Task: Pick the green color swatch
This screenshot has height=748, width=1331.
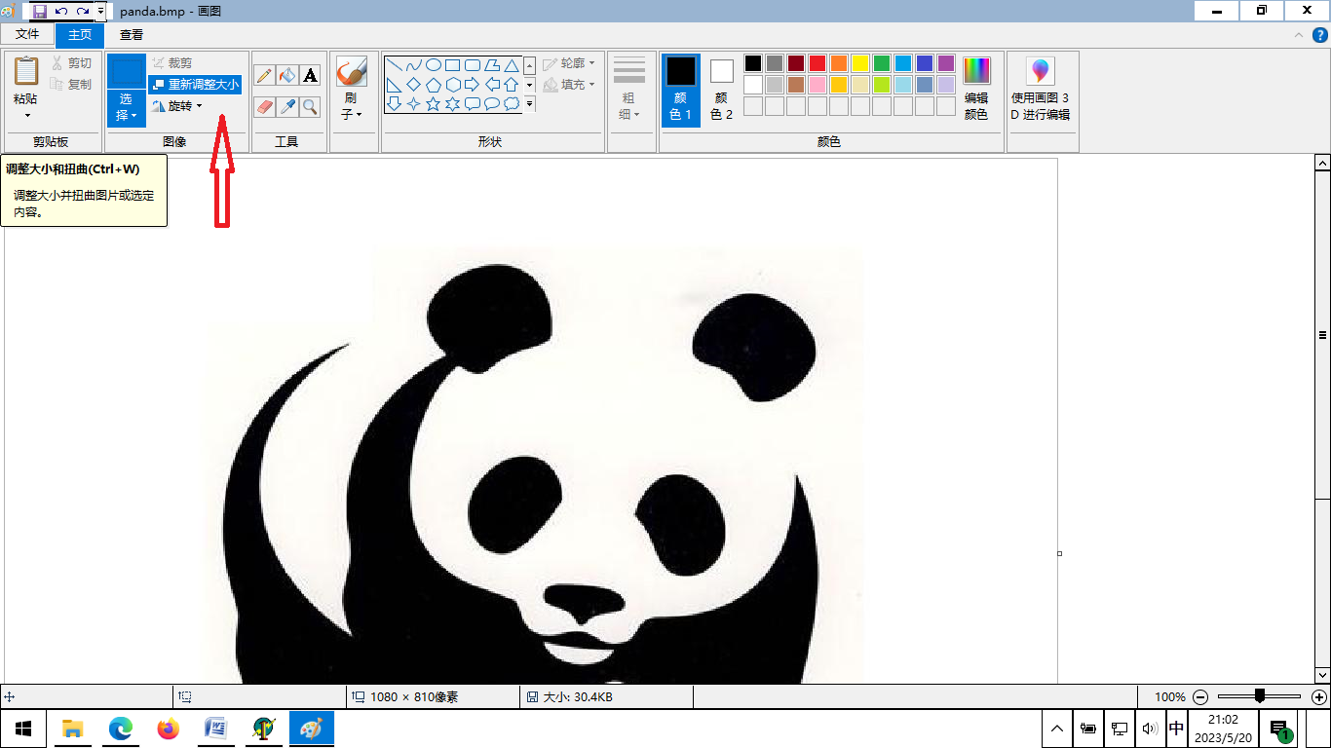Action: [x=882, y=63]
